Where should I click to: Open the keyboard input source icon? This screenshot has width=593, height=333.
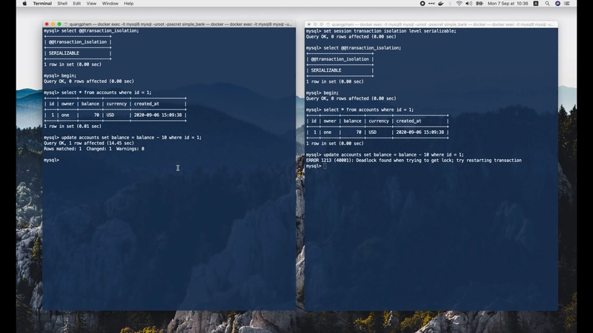tap(536, 4)
